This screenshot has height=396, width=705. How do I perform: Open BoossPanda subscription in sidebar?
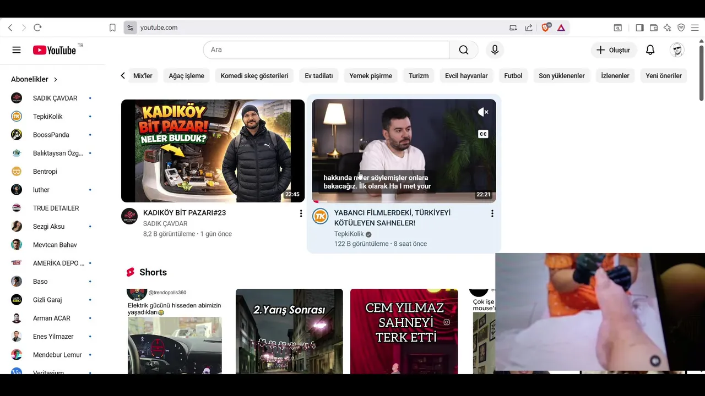point(52,135)
